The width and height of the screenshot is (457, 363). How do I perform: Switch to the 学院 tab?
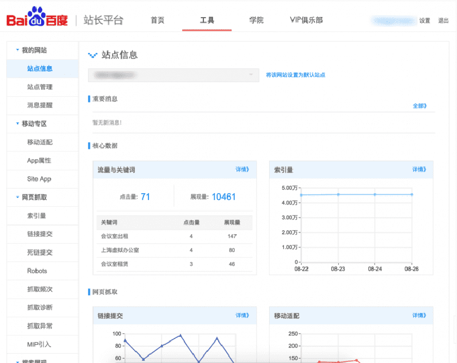(x=256, y=21)
